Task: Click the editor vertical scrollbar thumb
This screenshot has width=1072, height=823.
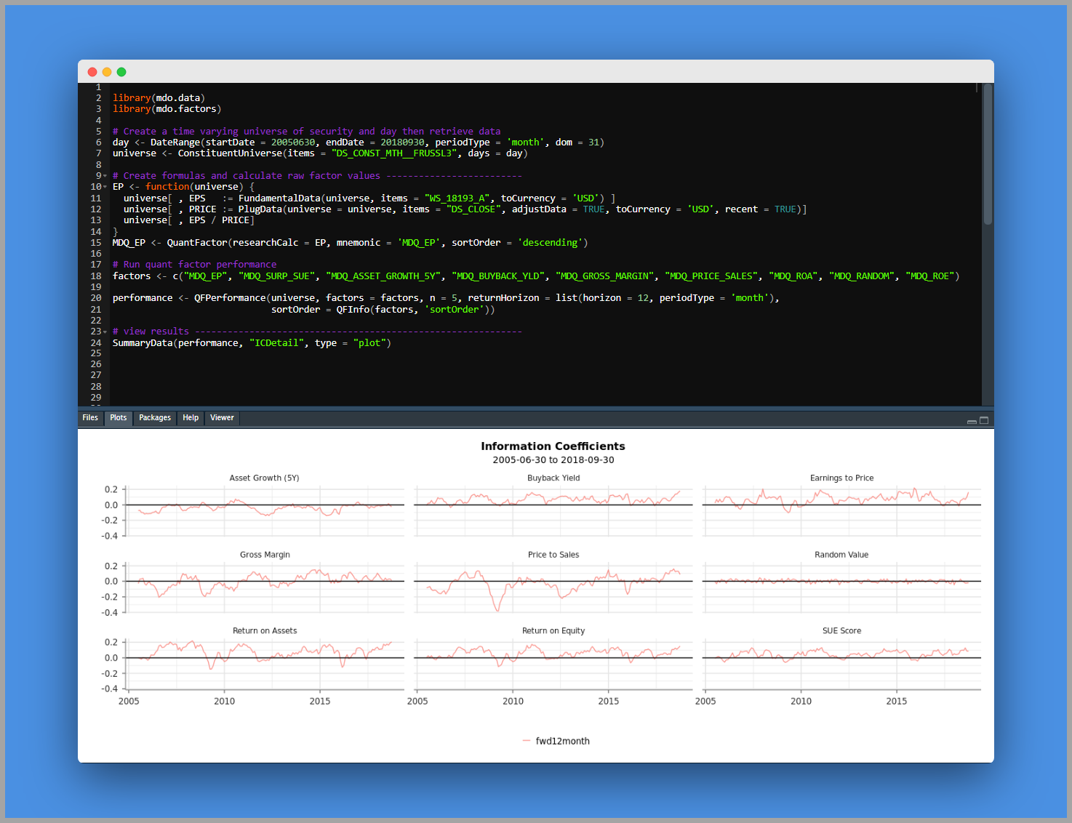Action: point(988,154)
